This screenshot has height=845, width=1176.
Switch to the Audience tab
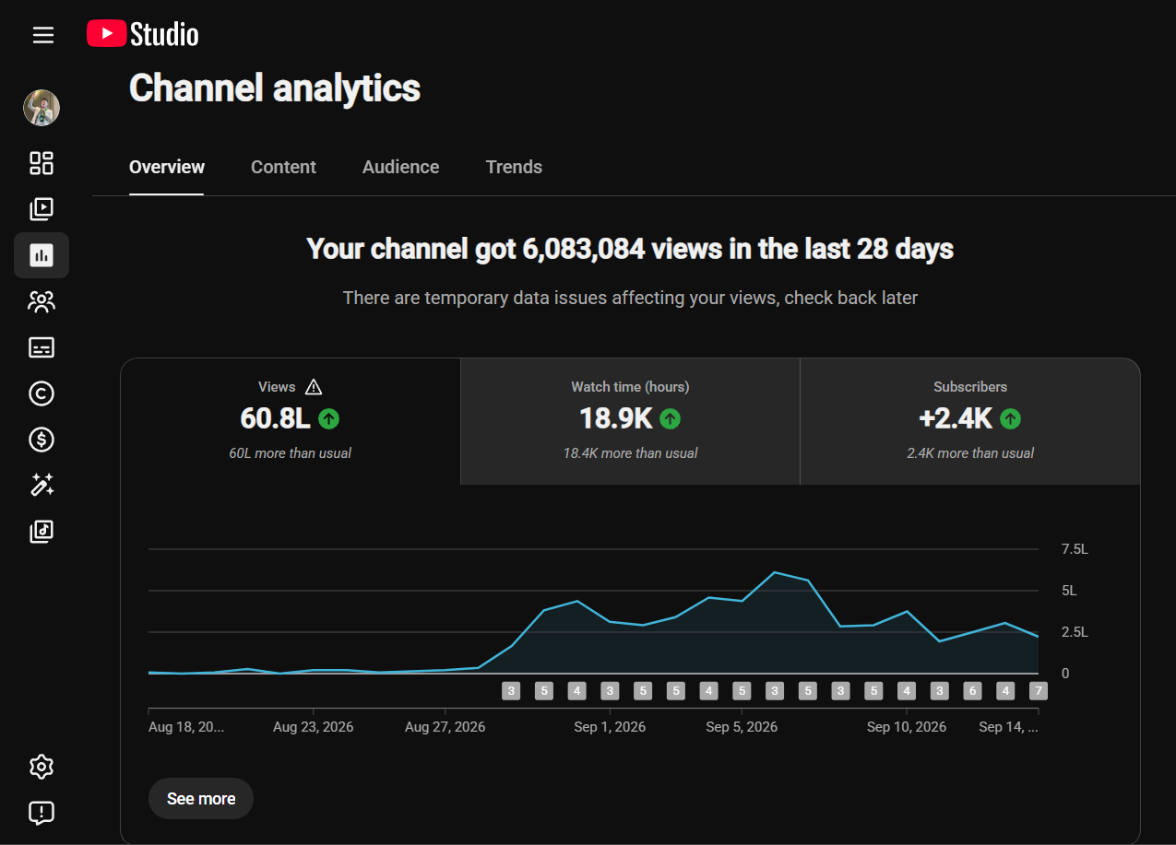[401, 167]
